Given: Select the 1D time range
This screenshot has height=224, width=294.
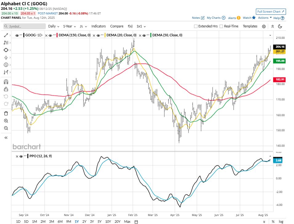Looking at the screenshot, I should pyautogui.click(x=18, y=222).
